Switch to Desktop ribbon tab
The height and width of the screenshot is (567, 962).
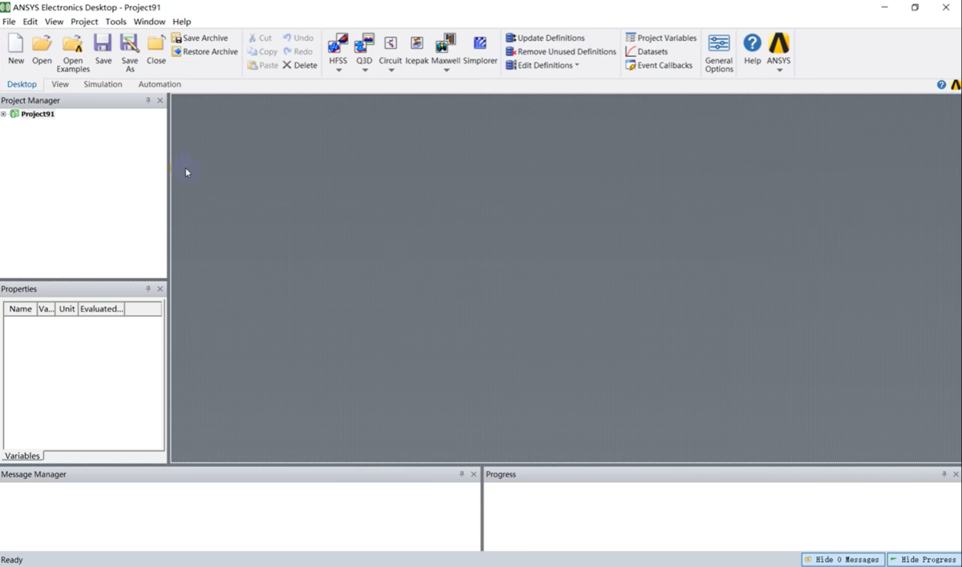click(x=22, y=84)
